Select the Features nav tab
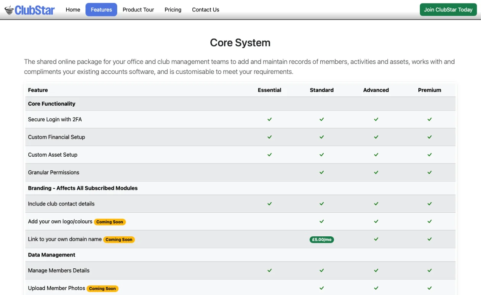 [x=101, y=10]
